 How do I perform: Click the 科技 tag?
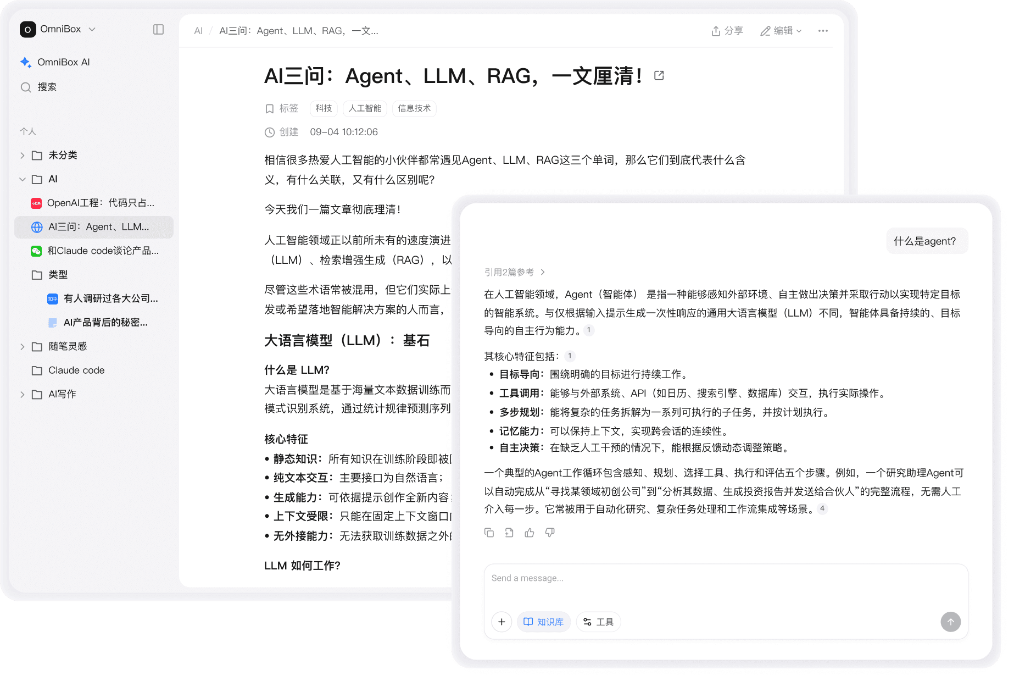[324, 109]
